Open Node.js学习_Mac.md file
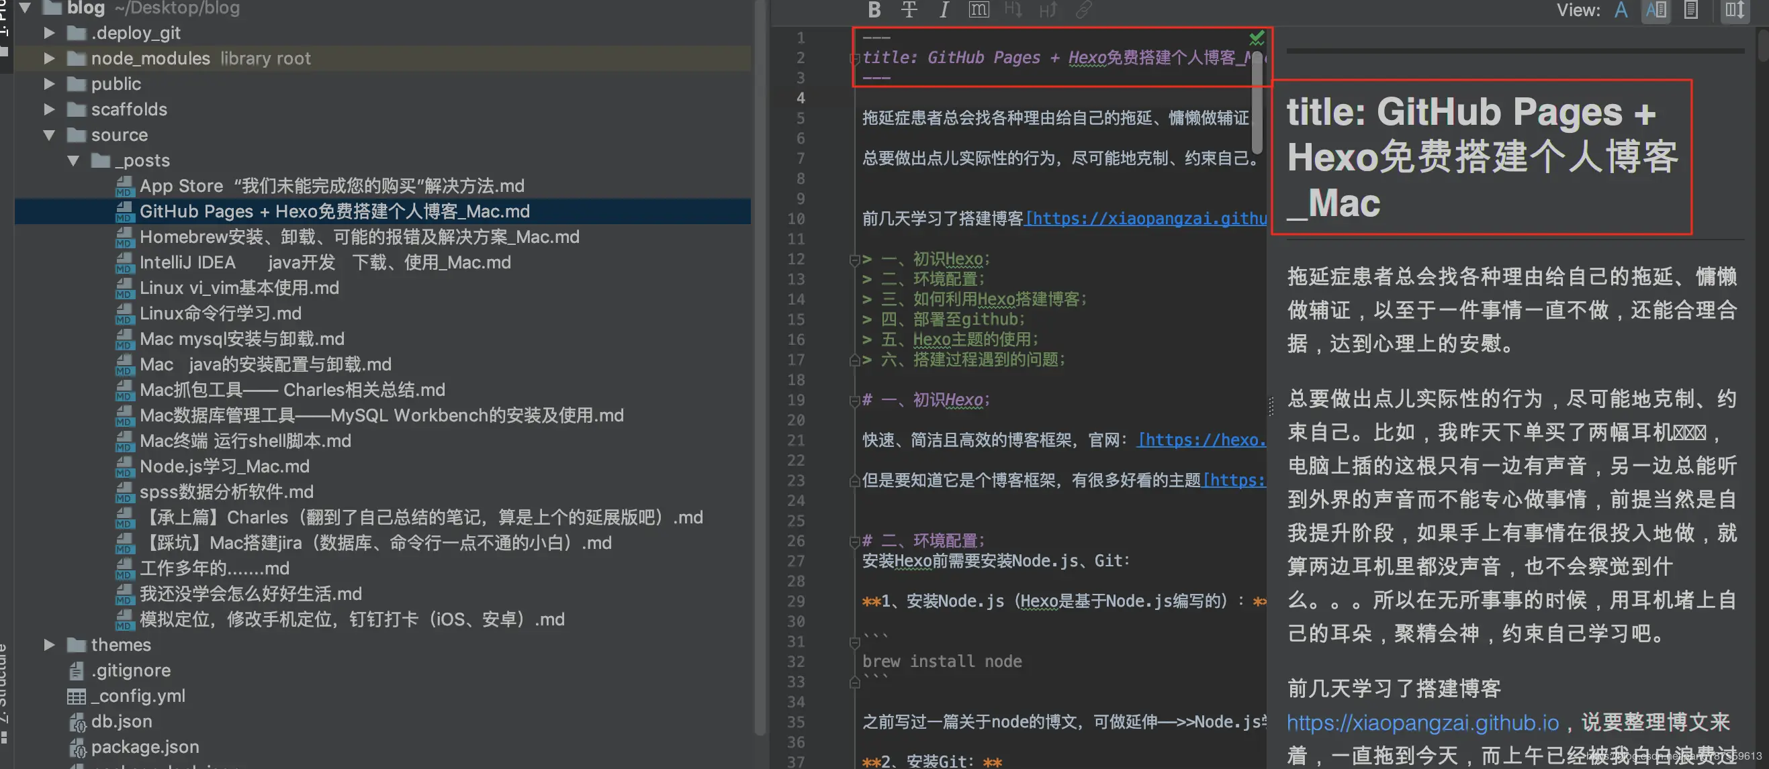 [224, 466]
